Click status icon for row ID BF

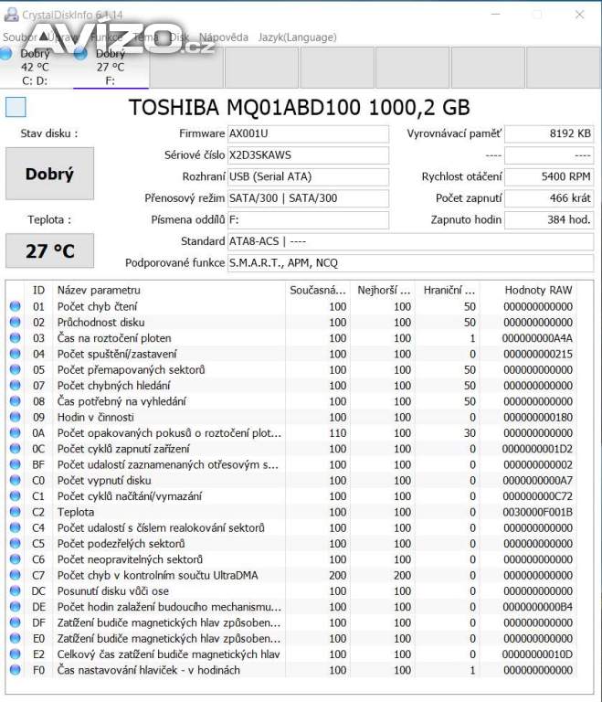click(16, 464)
